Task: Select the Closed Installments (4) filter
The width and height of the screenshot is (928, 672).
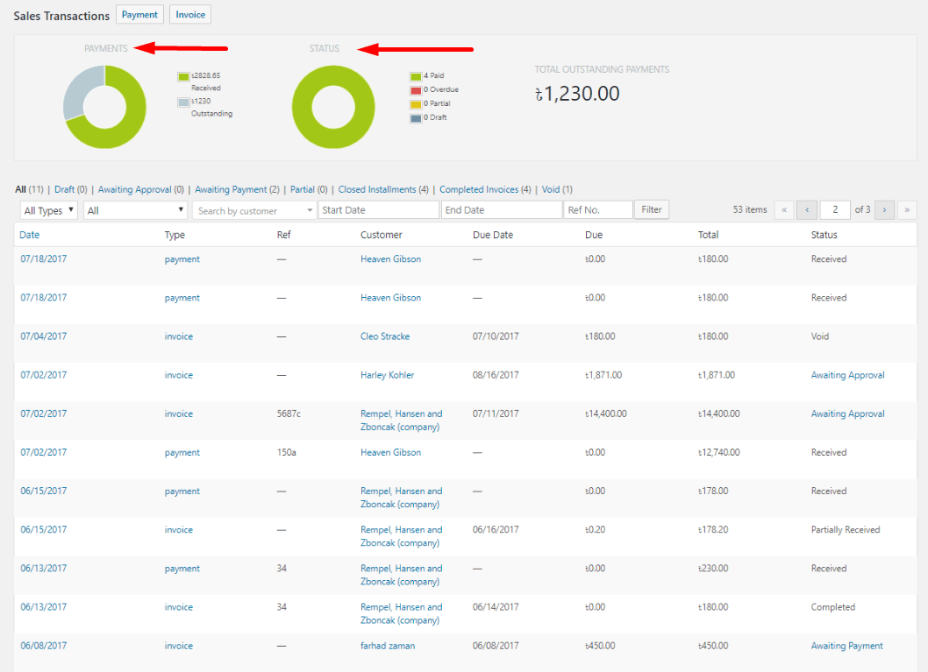Action: [x=383, y=190]
